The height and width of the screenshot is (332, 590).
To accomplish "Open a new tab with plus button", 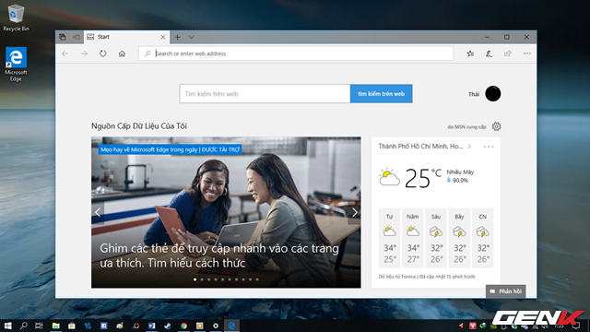I will 177,37.
